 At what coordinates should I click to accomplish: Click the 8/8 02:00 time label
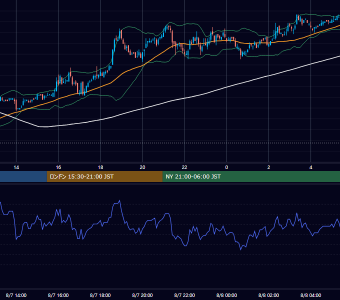click(268, 295)
